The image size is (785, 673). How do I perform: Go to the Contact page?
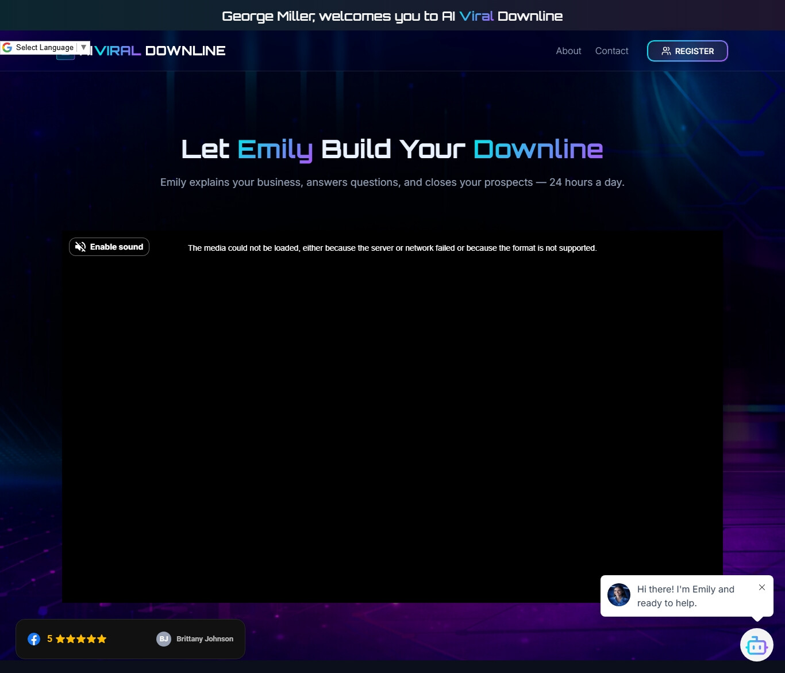(x=611, y=51)
